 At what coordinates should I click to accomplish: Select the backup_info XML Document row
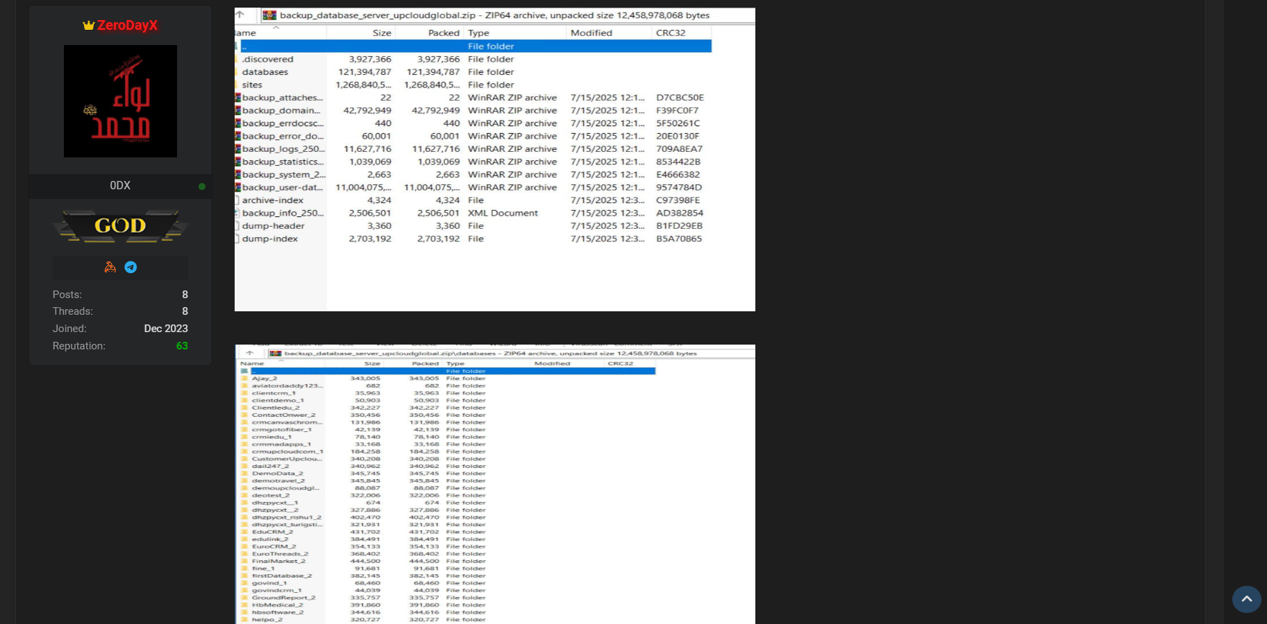[283, 213]
